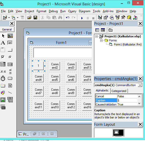Open Object Browser from toolbar
This screenshot has height=141, width=145.
118,18
